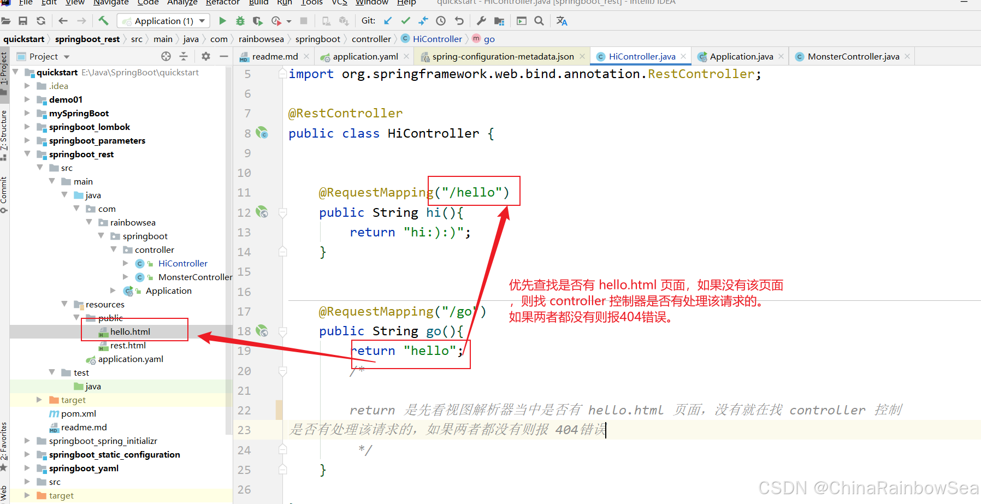The width and height of the screenshot is (981, 504).
Task: Collapse the springboot_rest module
Action: [27, 154]
